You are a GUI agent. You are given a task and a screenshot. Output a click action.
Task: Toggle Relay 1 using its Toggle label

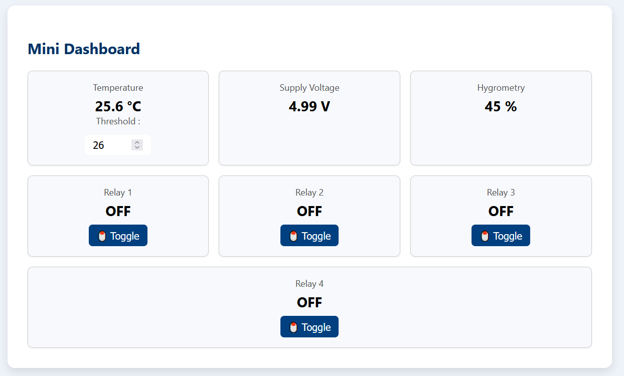125,236
